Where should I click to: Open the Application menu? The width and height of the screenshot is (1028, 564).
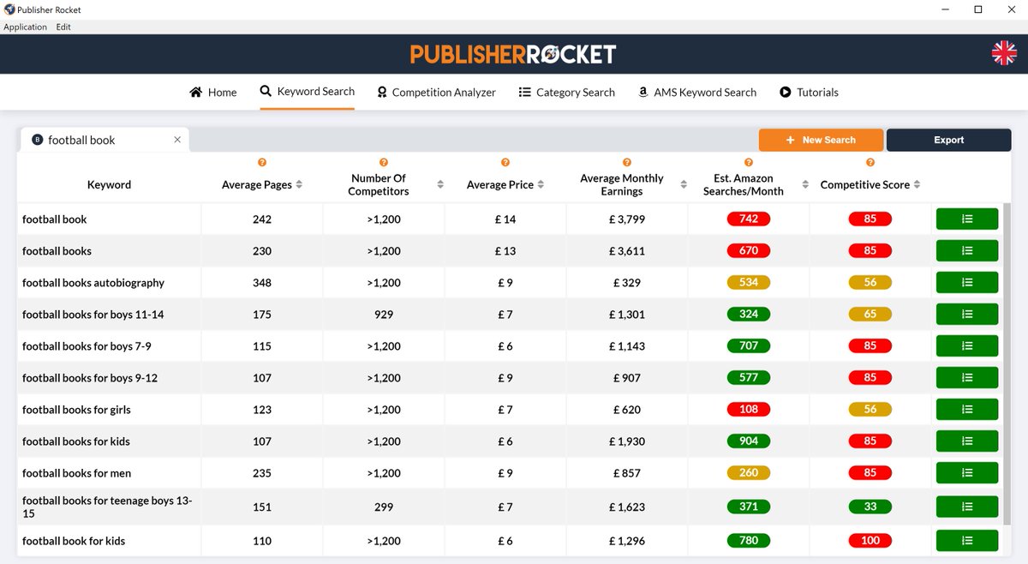pos(25,27)
